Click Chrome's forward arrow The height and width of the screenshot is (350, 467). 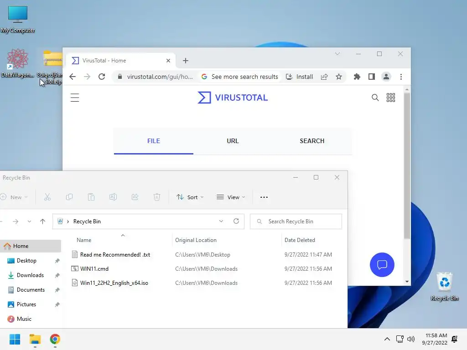pyautogui.click(x=87, y=77)
